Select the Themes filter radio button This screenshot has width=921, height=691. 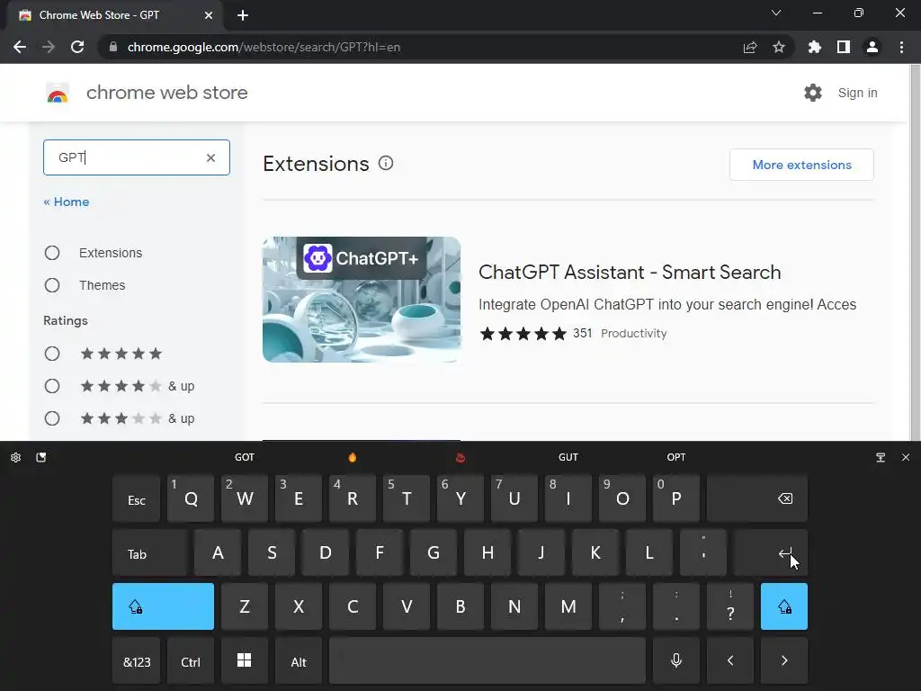point(52,285)
